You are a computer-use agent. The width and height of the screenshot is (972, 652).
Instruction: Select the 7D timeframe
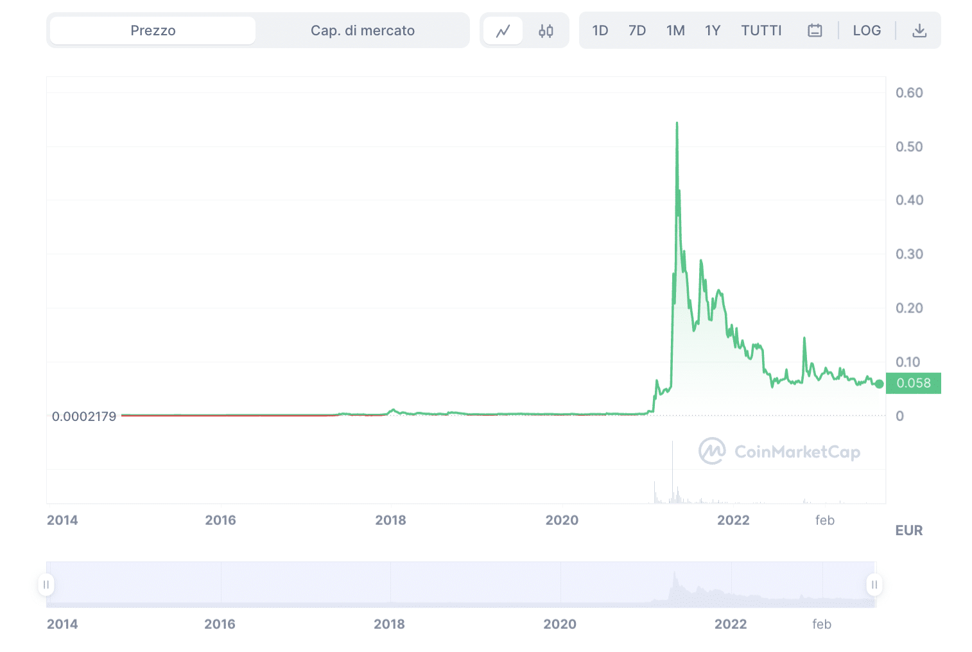[637, 30]
